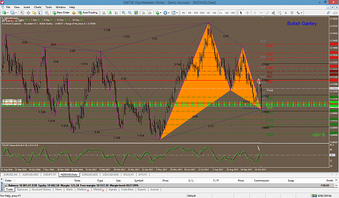Open the Insert menu
Viewport: 339px width, 198px height.
click(27, 7)
